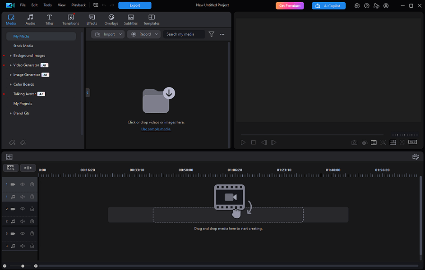Image resolution: width=425 pixels, height=270 pixels.
Task: Expand the Background Images category
Action: pyautogui.click(x=10, y=56)
